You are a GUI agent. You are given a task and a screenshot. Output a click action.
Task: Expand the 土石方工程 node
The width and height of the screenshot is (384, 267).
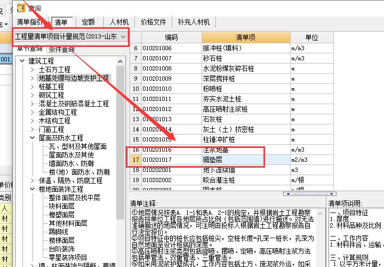click(33, 69)
